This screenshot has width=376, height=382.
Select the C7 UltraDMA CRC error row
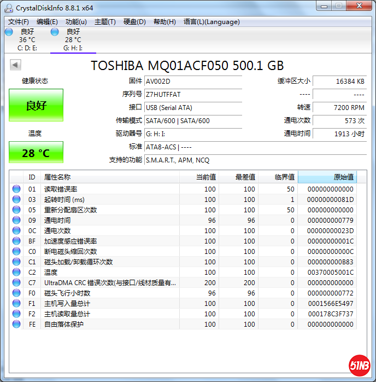click(109, 283)
